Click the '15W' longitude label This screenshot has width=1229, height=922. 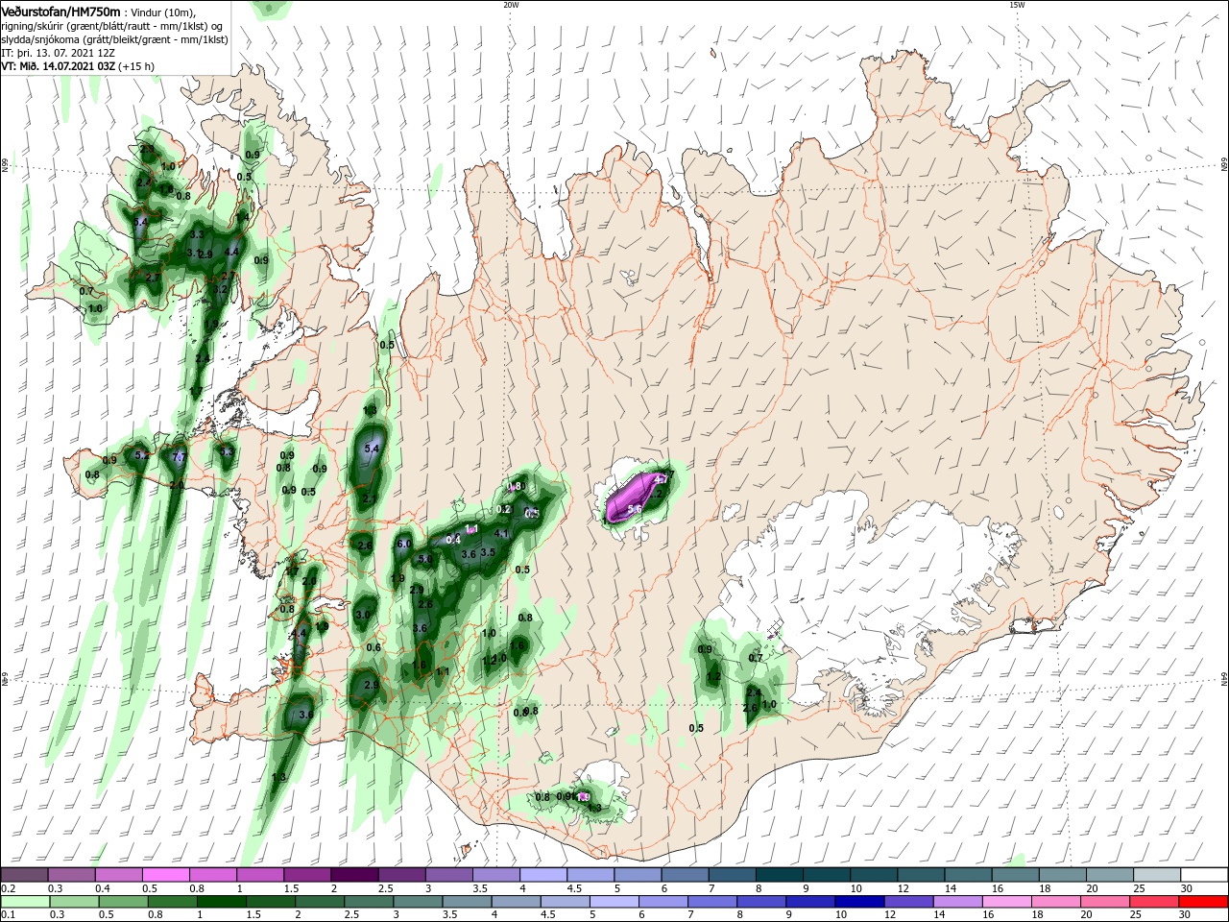[x=1017, y=5]
